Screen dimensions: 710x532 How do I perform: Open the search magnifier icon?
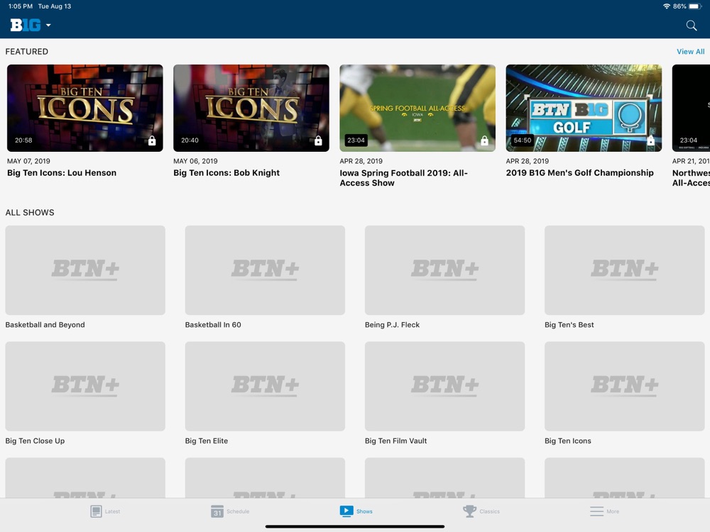691,26
